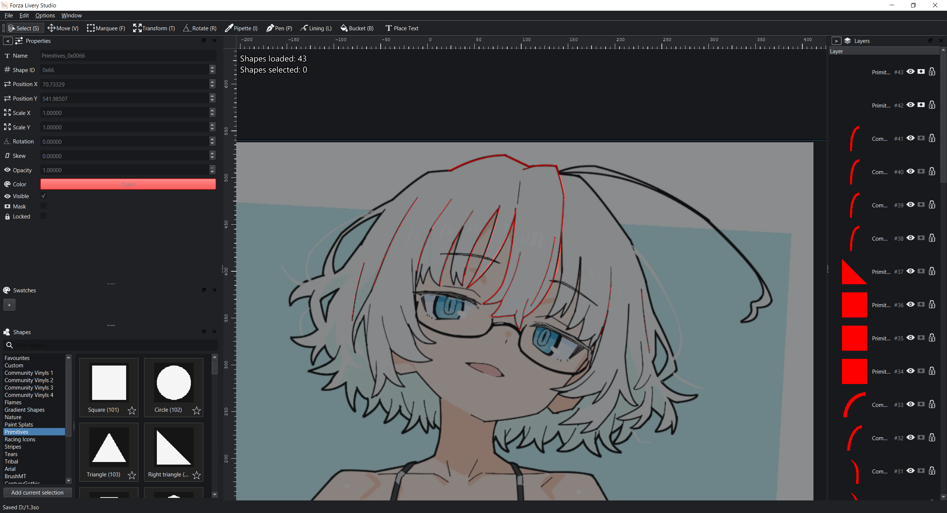
Task: Select the Favourites shape category
Action: [x=34, y=358]
